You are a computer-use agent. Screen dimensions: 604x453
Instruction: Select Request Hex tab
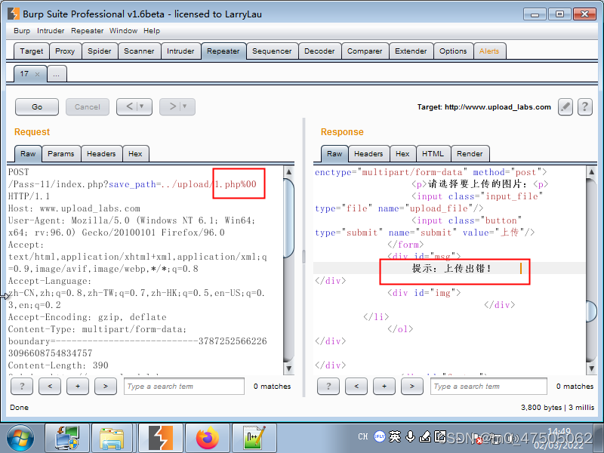(135, 154)
